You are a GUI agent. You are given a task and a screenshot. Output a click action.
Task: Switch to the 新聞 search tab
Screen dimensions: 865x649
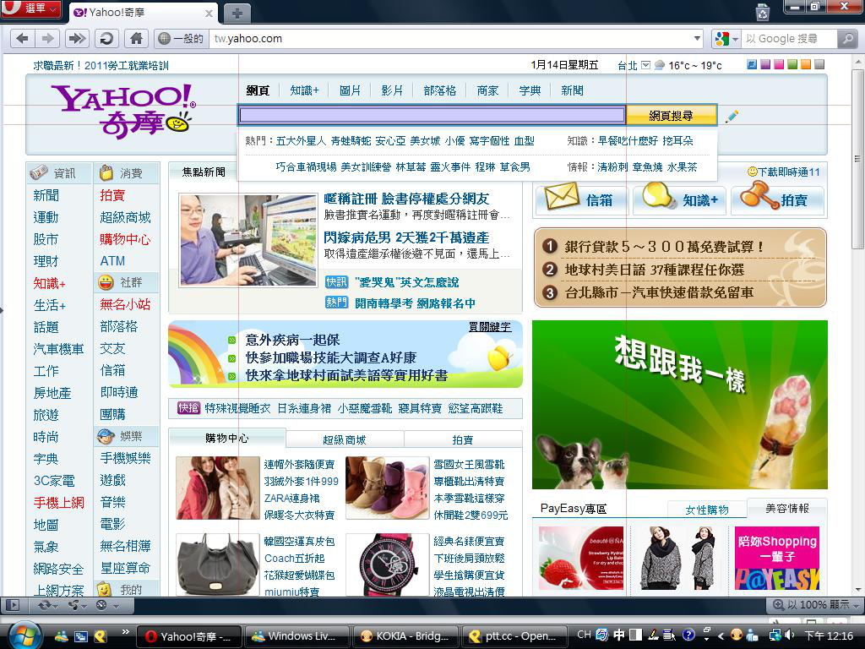pyautogui.click(x=572, y=90)
